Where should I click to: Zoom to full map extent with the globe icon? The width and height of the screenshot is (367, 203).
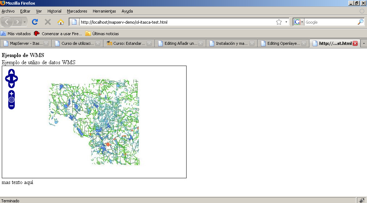(x=12, y=100)
